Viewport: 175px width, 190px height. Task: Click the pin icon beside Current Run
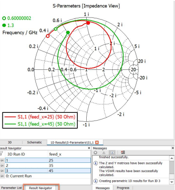pos(2,176)
